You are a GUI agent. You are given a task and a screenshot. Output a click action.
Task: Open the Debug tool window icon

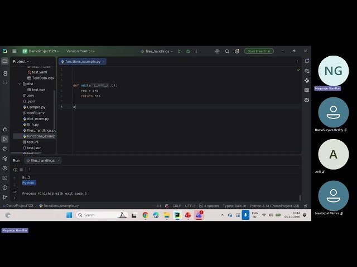point(5,130)
